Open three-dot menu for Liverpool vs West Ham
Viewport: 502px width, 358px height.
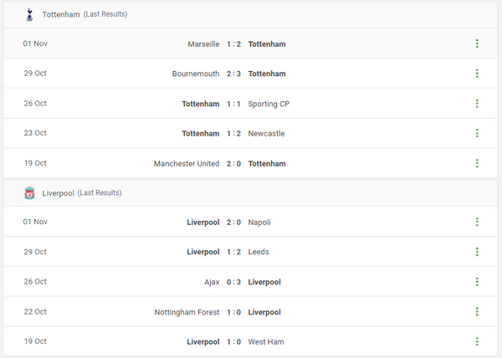click(477, 342)
